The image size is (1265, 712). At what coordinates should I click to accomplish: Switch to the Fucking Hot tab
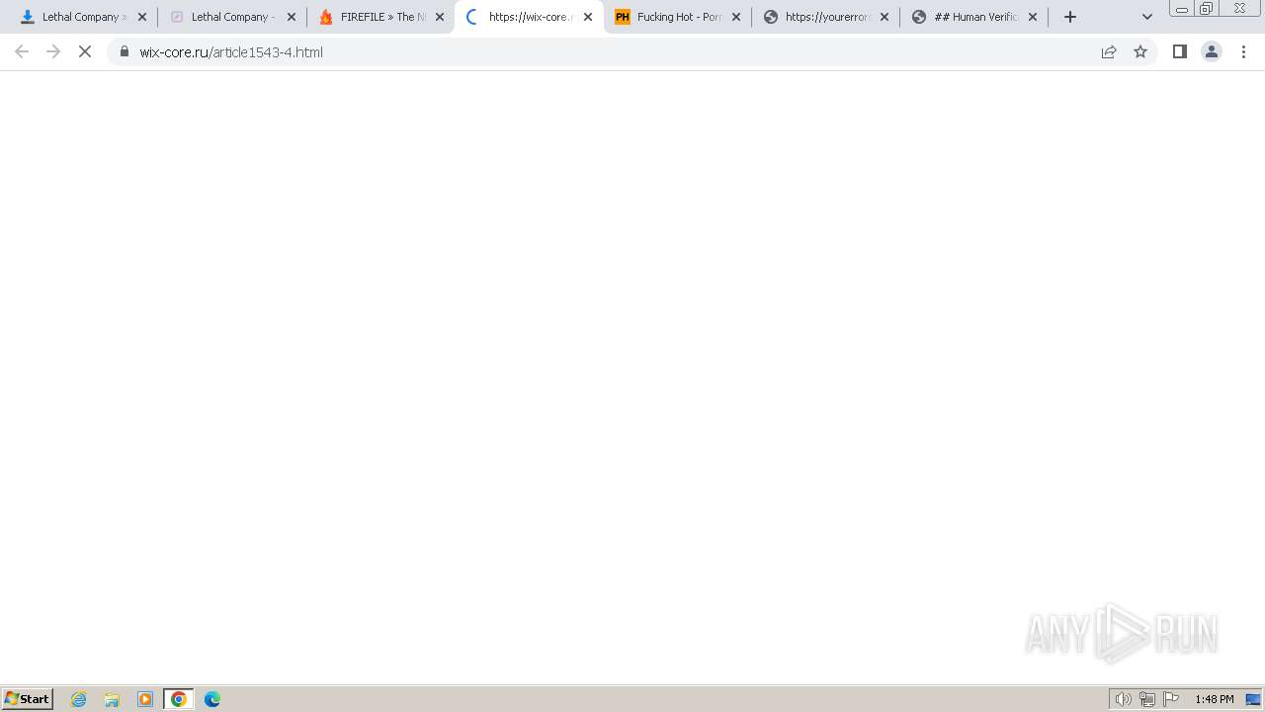coord(677,17)
